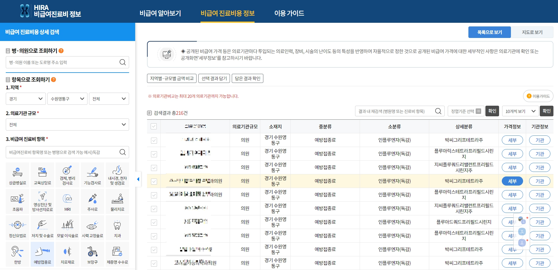Viewport: 558px width, 270px height.
Task: Pick the 내시경, 천자 및 생검료 icon
Action: [118, 175]
